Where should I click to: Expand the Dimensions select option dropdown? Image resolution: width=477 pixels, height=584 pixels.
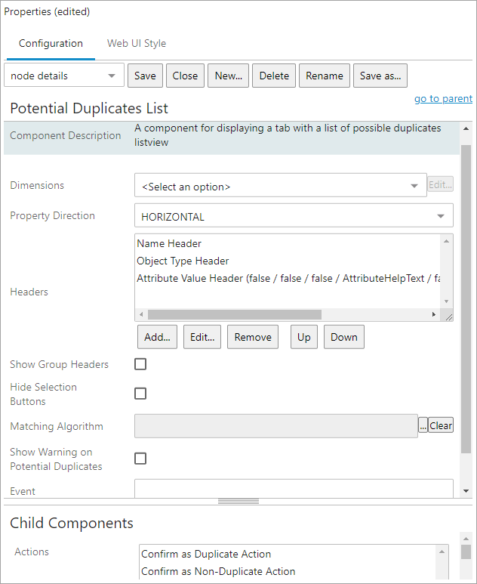(280, 186)
